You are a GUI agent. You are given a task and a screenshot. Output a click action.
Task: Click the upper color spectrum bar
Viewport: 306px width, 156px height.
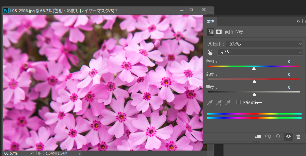(x=254, y=114)
